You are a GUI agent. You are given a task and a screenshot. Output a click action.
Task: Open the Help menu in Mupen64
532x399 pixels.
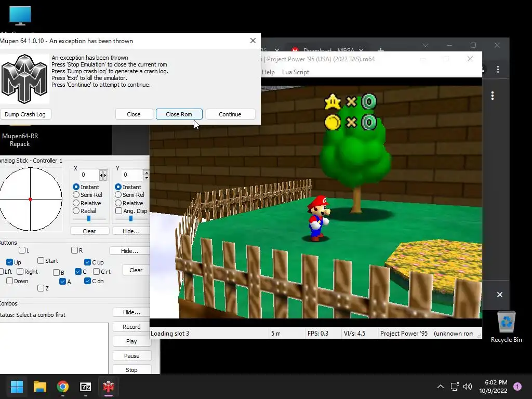pyautogui.click(x=268, y=72)
